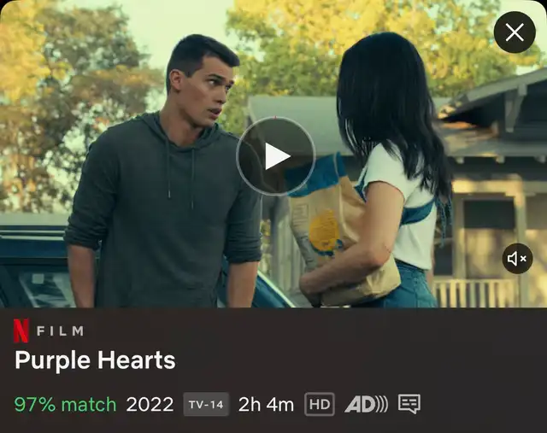Click the TV-14 maturity rating badge
This screenshot has width=547, height=433.
[206, 405]
